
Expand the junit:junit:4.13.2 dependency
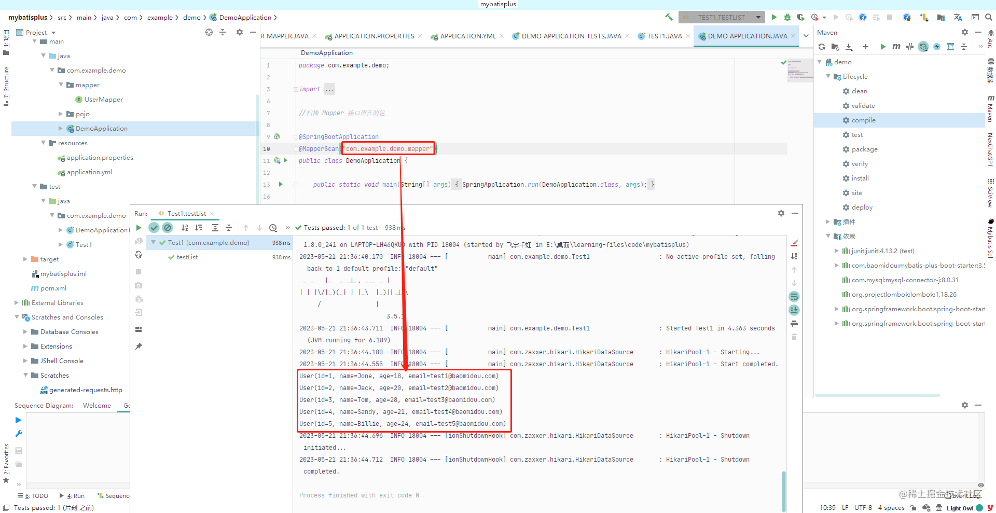[837, 251]
